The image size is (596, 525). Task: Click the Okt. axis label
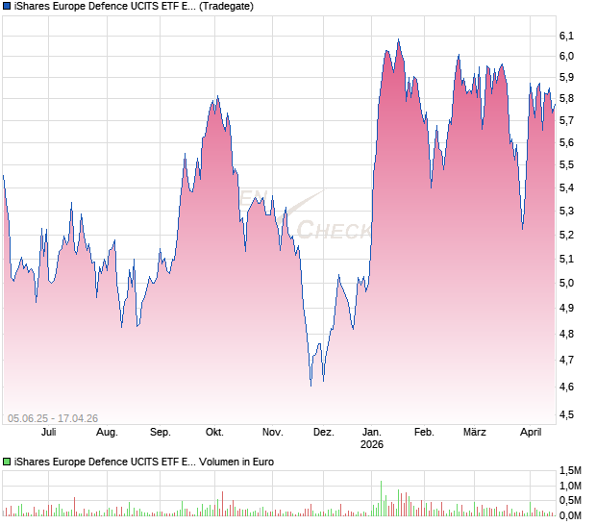(x=214, y=433)
